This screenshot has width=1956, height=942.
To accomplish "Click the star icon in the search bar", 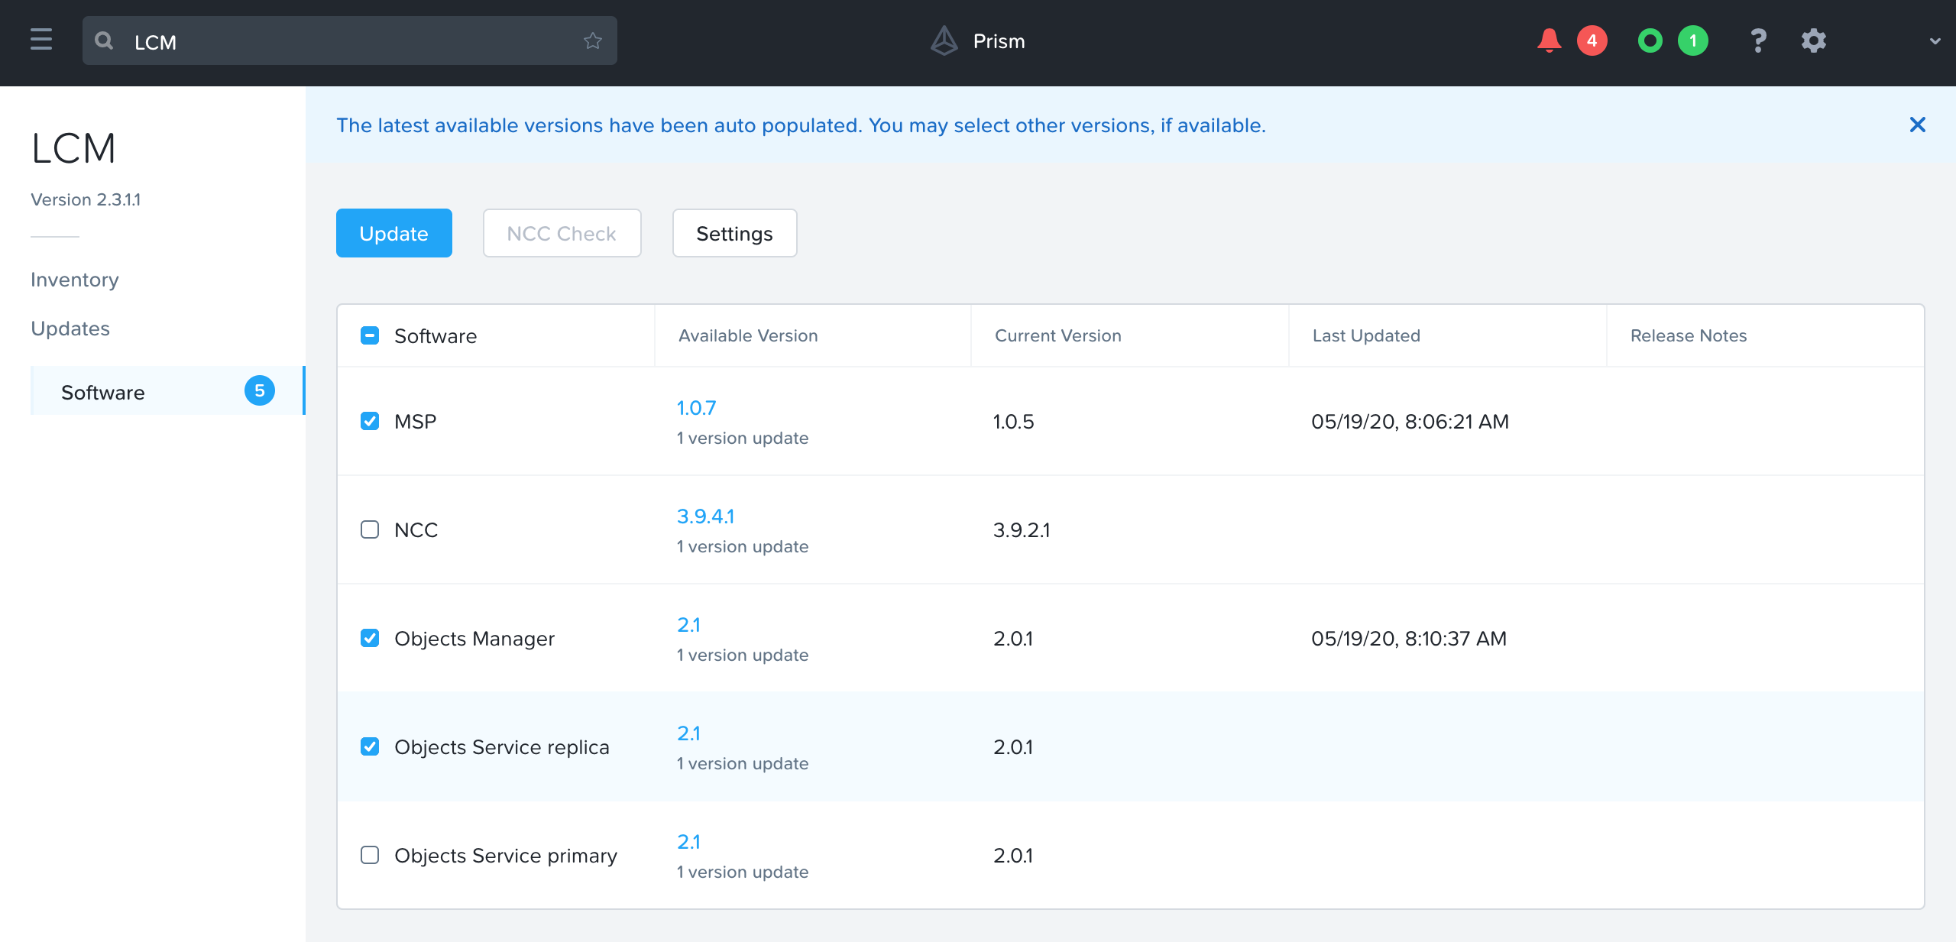I will pos(593,40).
